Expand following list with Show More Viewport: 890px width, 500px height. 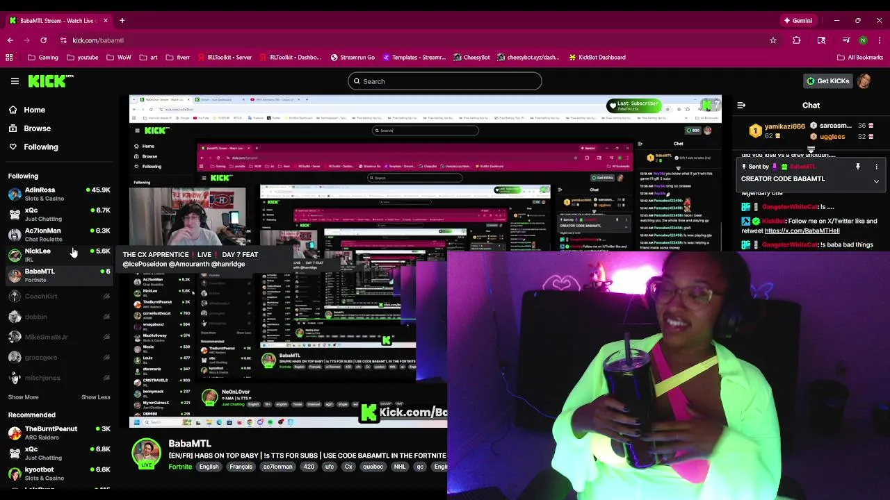click(x=24, y=397)
